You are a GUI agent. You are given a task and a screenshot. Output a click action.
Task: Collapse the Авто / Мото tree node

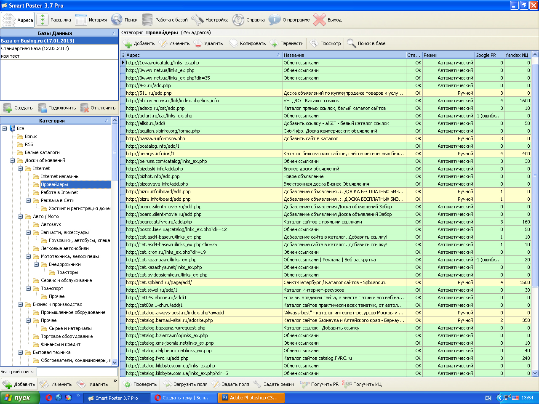pyautogui.click(x=21, y=217)
